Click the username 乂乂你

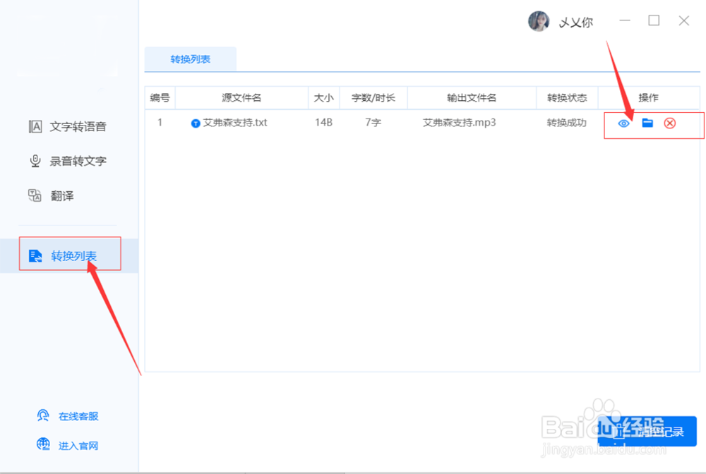pyautogui.click(x=576, y=22)
